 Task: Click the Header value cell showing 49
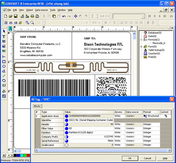tap(89, 124)
